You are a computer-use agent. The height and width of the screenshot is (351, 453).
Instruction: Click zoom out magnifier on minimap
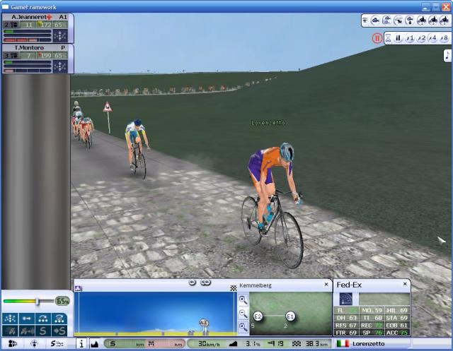243,313
